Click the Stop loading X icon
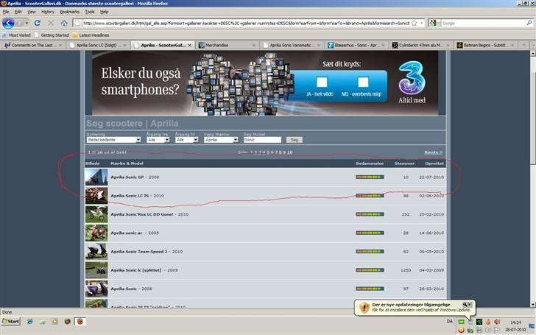 pos(50,23)
